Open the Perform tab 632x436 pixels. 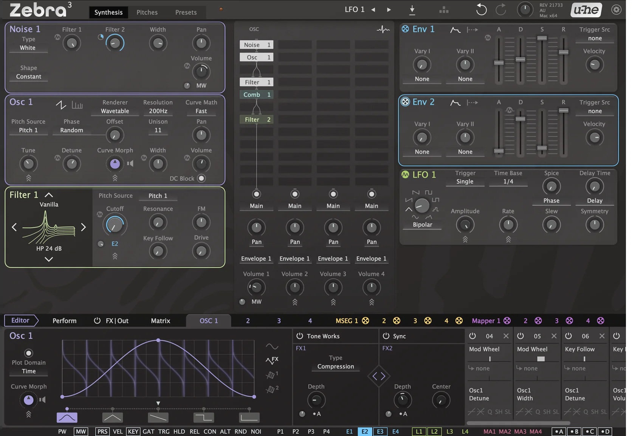pos(64,321)
